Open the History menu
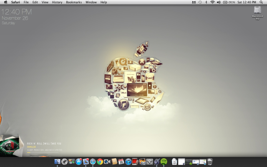Image resolution: width=267 pixels, height=167 pixels. 57,2
